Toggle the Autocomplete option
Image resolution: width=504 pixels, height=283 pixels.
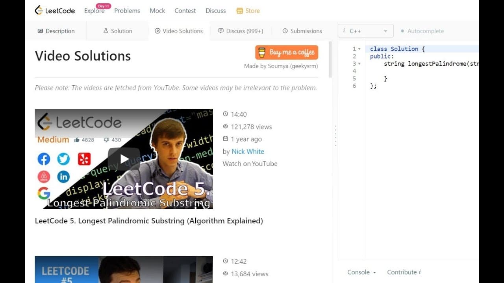pyautogui.click(x=422, y=31)
